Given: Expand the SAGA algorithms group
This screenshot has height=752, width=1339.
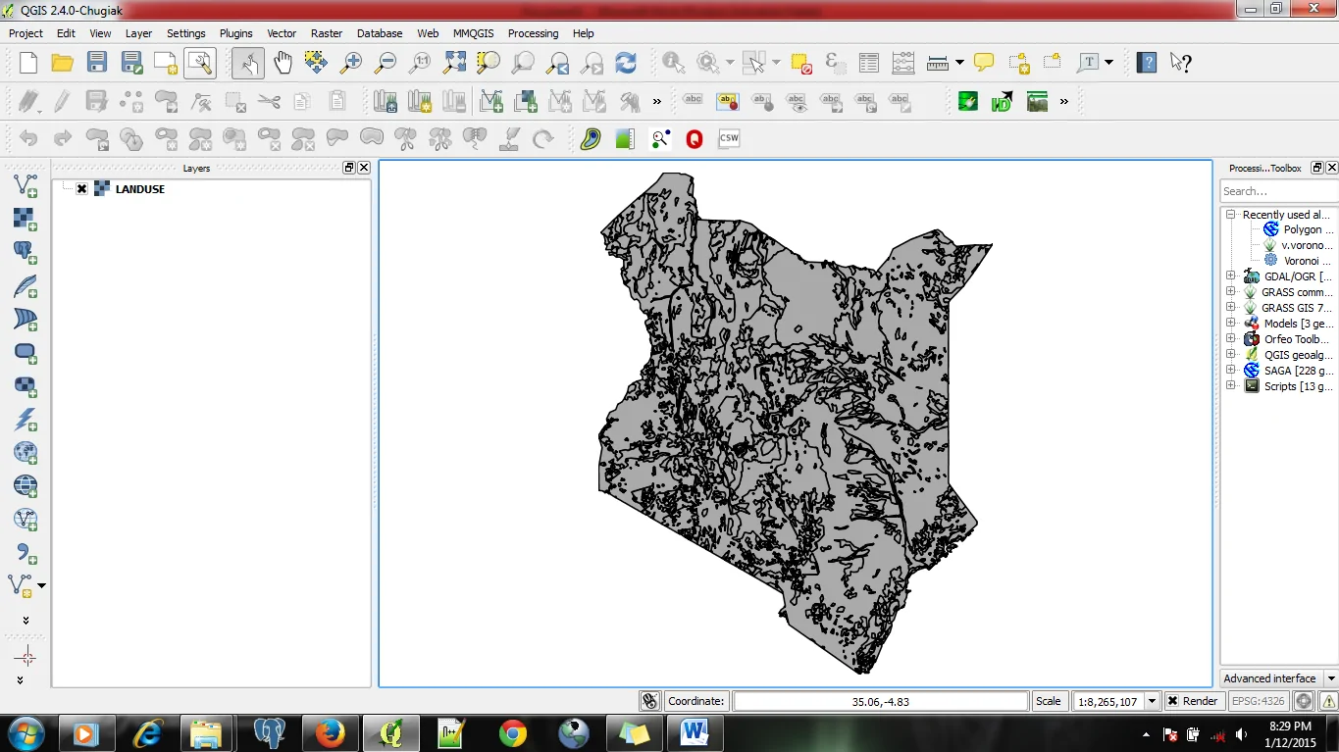Looking at the screenshot, I should (1230, 371).
